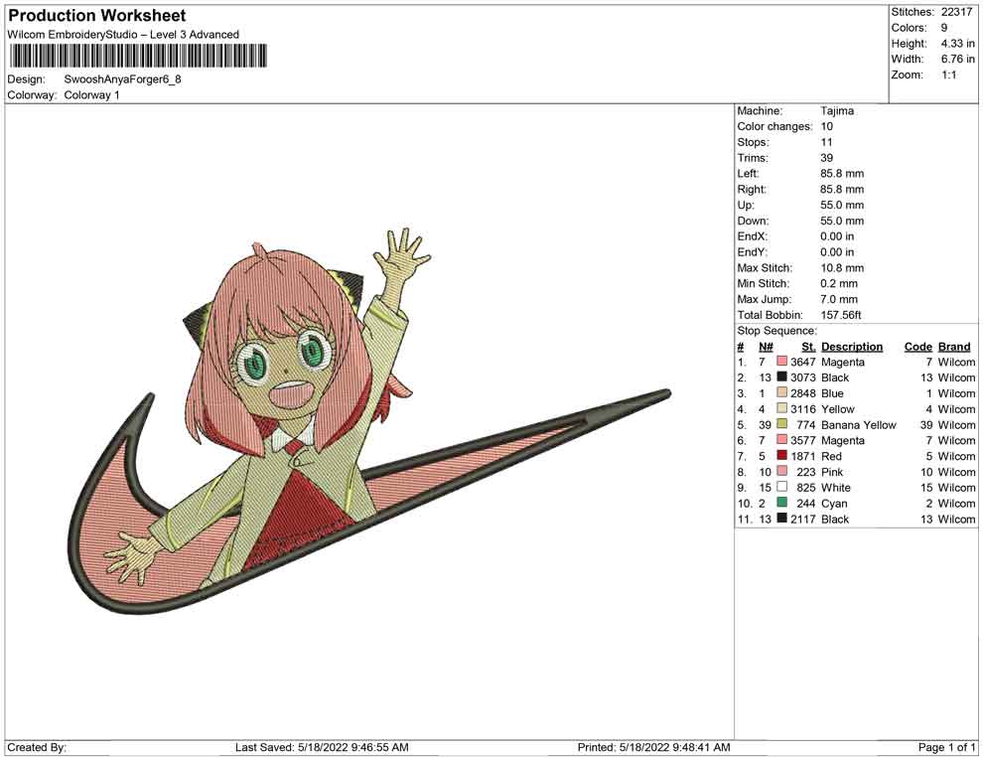Viewport: 983px width, 757px height.
Task: Click the Blue 2848 color swatch
Action: [x=781, y=392]
